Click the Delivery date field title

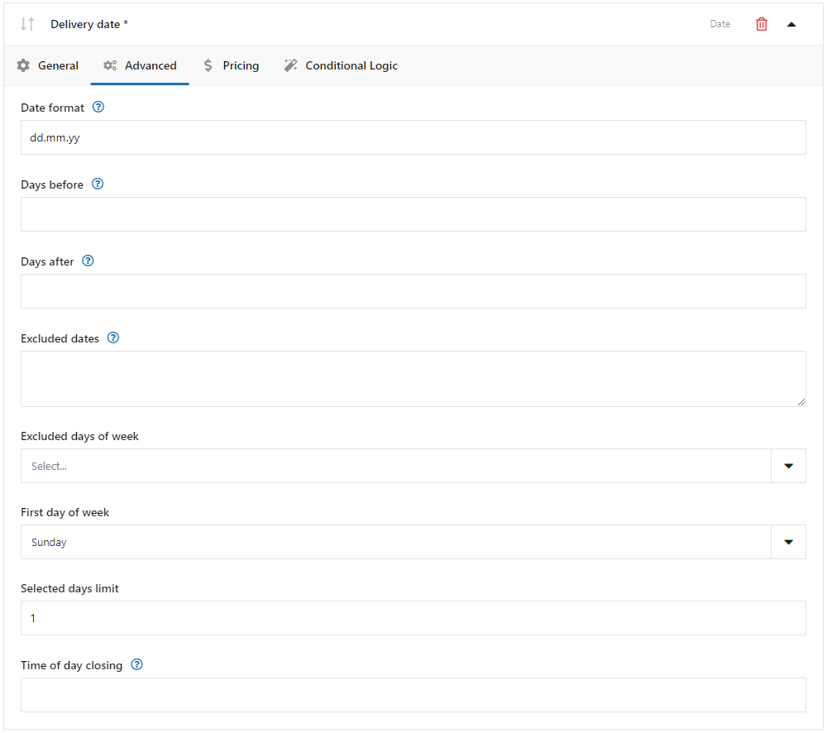point(89,24)
